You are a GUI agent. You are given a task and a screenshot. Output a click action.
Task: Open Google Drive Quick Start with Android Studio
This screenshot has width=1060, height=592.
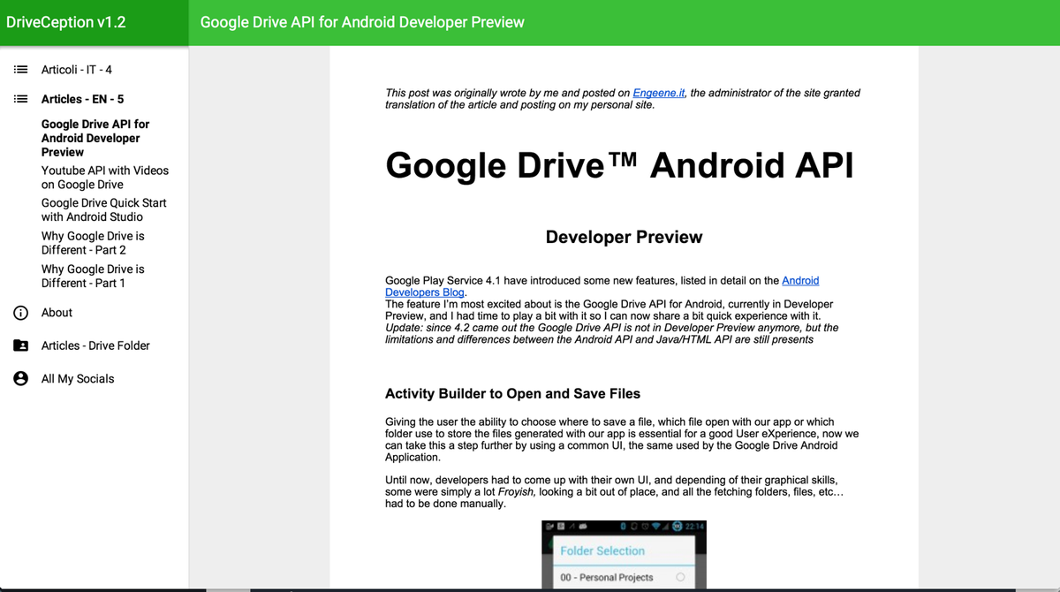pos(103,209)
